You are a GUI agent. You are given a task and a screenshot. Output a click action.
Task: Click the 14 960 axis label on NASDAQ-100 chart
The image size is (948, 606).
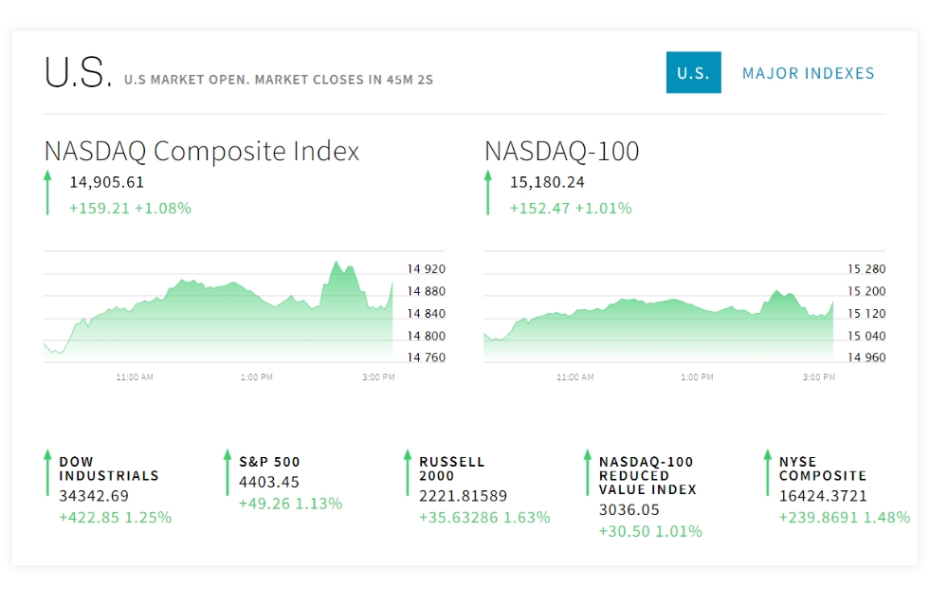866,358
